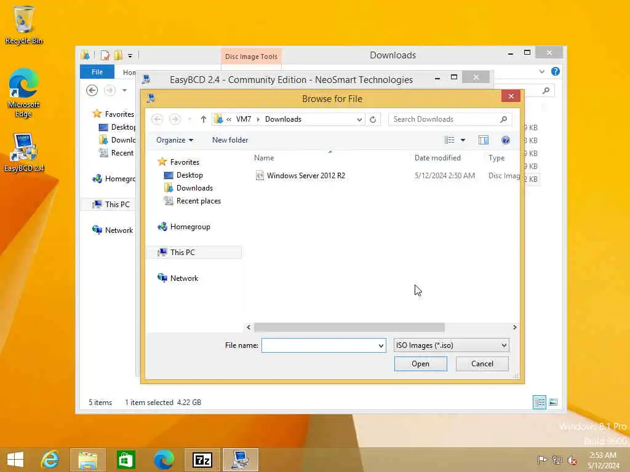This screenshot has height=472, width=630.
Task: Open Quick Access Toolbar customize dropdown in Explorer
Action: click(x=130, y=55)
